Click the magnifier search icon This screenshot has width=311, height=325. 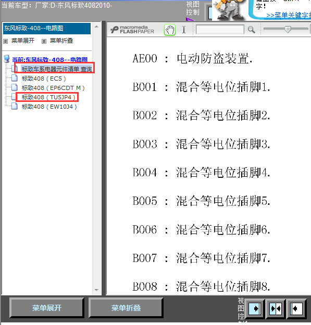click(252, 30)
